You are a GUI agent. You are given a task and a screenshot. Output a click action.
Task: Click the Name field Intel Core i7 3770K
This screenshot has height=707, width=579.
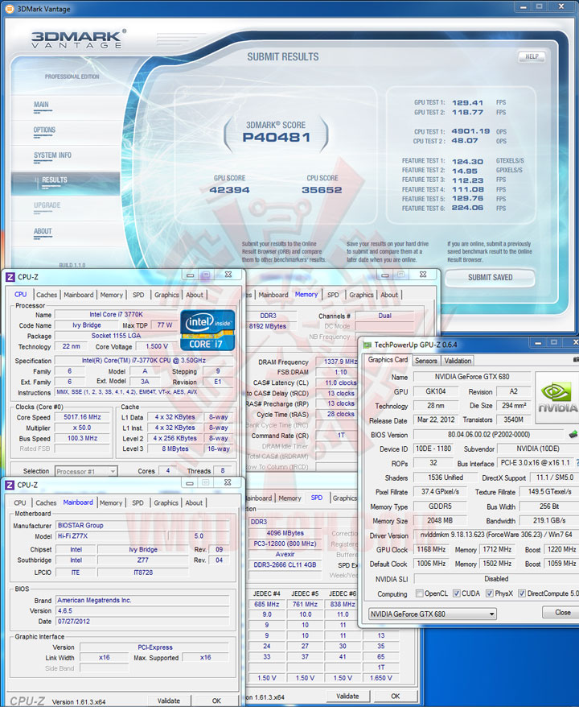pyautogui.click(x=116, y=315)
